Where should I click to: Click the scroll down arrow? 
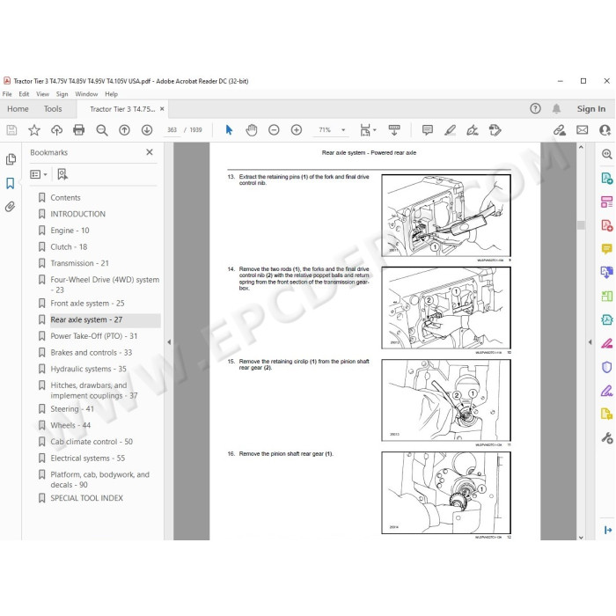pyautogui.click(x=581, y=537)
